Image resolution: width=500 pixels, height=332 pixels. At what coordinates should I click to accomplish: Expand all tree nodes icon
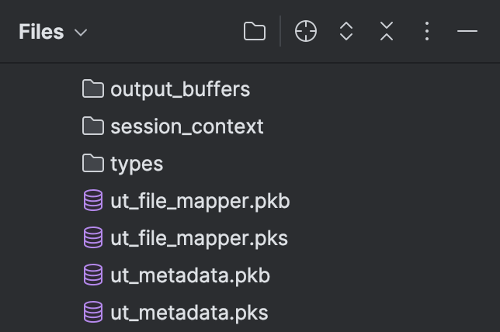point(346,31)
